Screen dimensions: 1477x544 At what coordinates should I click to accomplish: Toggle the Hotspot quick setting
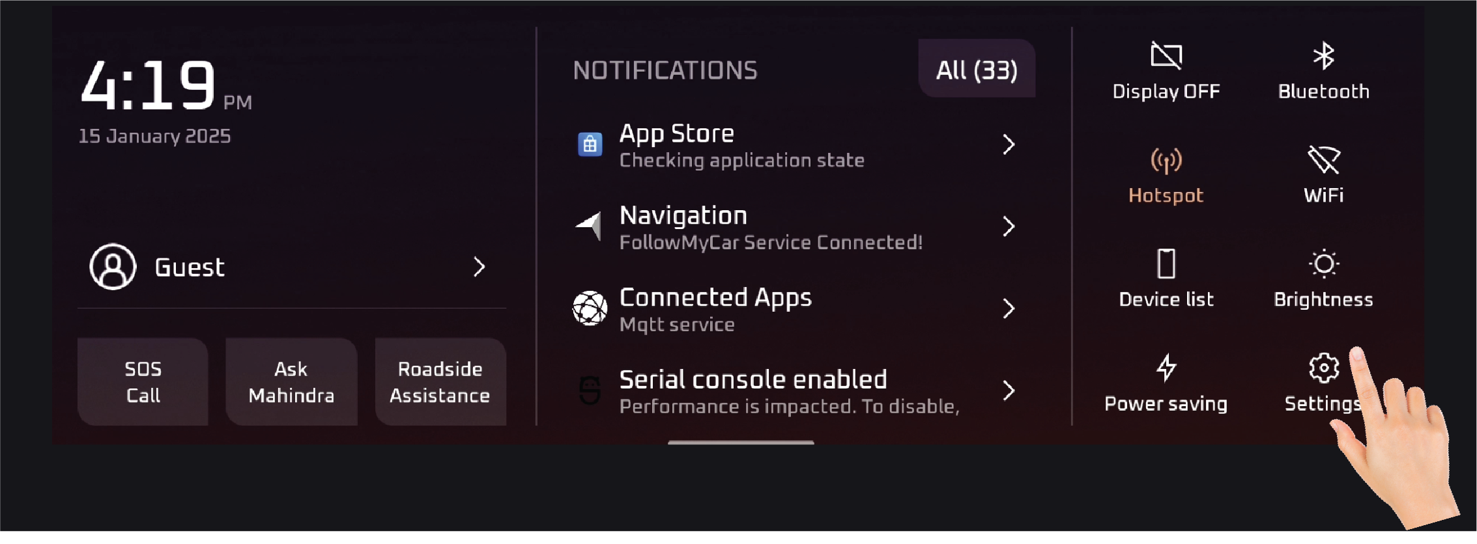pyautogui.click(x=1166, y=176)
